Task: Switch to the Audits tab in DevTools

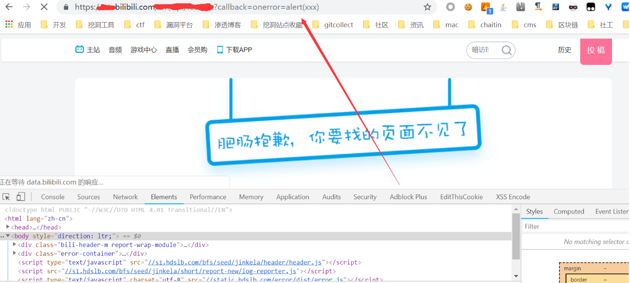Action: click(x=331, y=197)
